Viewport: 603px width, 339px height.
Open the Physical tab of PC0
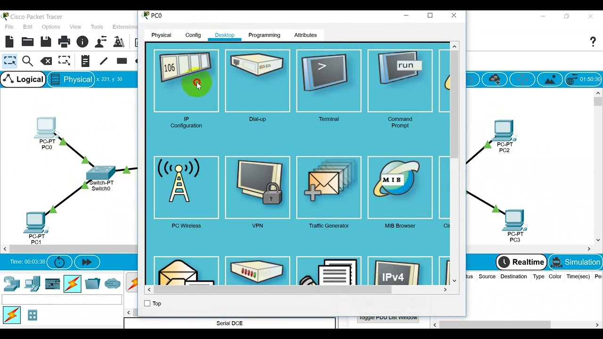tap(161, 35)
